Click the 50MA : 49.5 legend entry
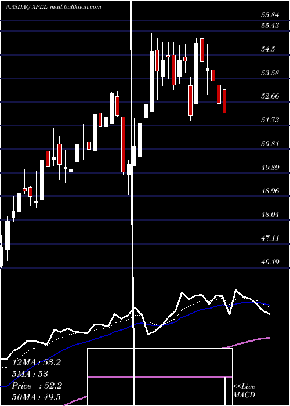Viewport: 290px width, 406px height. pyautogui.click(x=37, y=397)
